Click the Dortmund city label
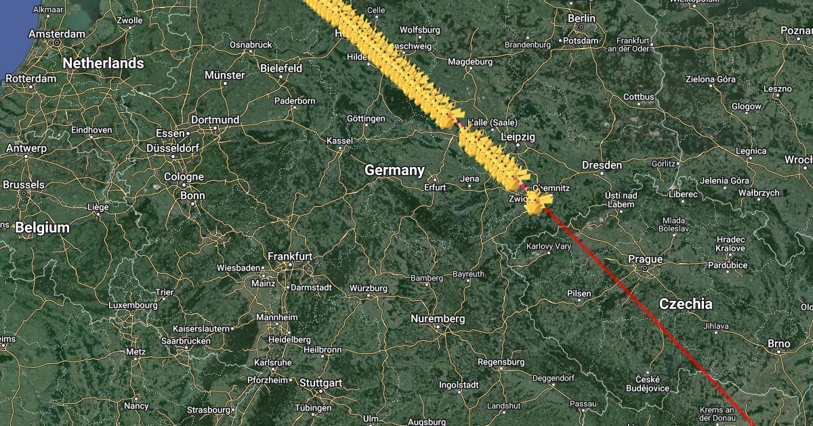This screenshot has width=813, height=426. coord(215,120)
